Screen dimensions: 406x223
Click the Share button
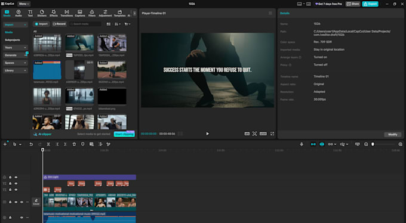(353, 4)
